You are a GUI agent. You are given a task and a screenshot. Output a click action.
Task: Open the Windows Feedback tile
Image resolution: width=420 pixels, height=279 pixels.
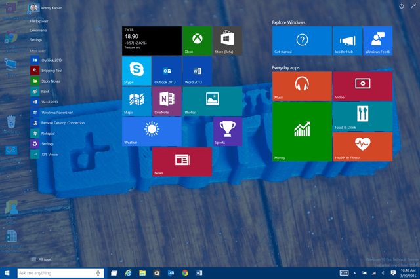click(378, 41)
